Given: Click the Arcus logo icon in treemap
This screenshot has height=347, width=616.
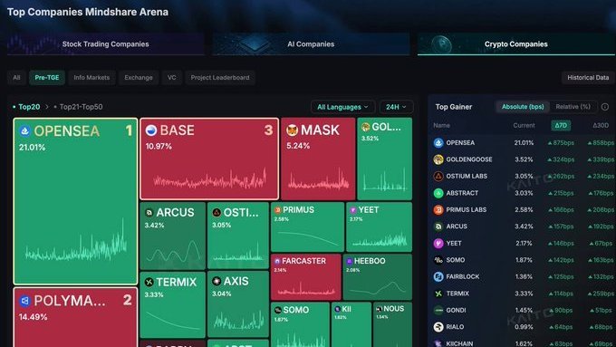Looking at the screenshot, I should (149, 213).
